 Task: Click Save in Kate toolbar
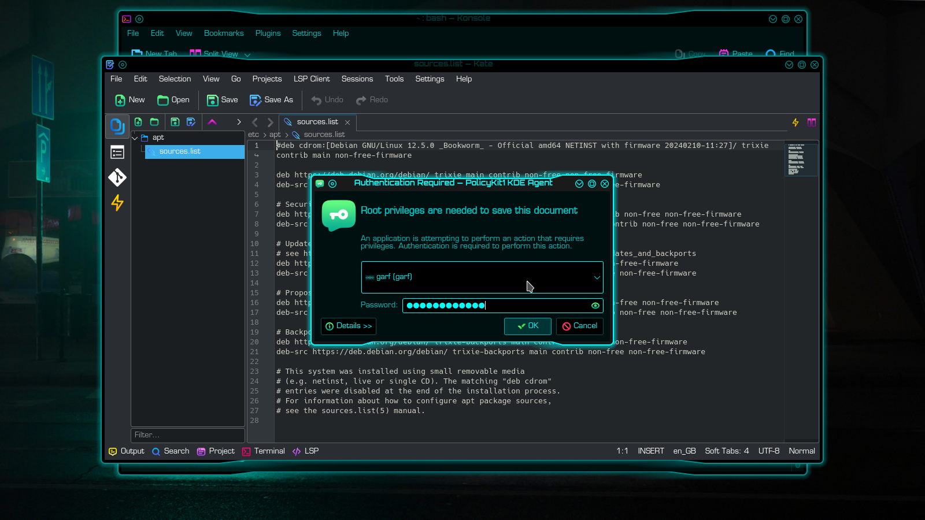tap(223, 100)
